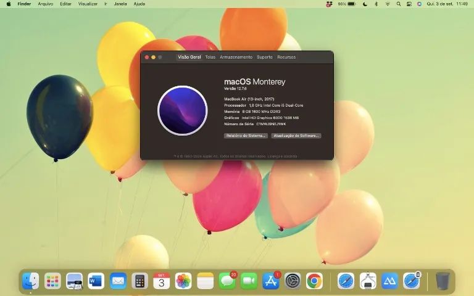474x296 pixels.
Task: Close the About This Mac window
Action: point(147,57)
